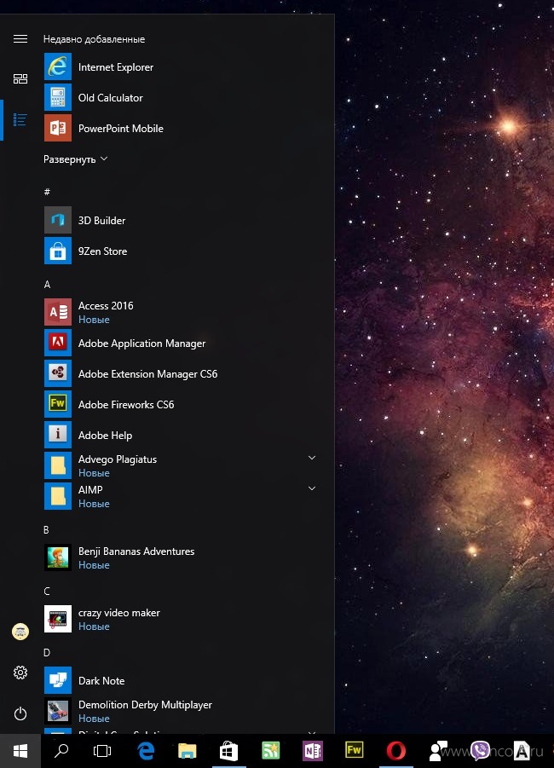Open Fireworks icon on taskbar
The height and width of the screenshot is (768, 554).
pos(355,750)
